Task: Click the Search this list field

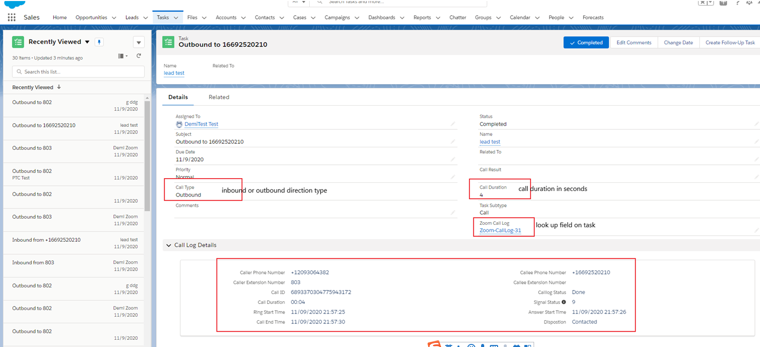Action: pos(78,72)
